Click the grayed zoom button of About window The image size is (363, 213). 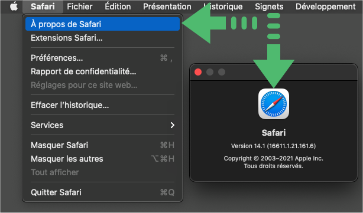point(222,72)
